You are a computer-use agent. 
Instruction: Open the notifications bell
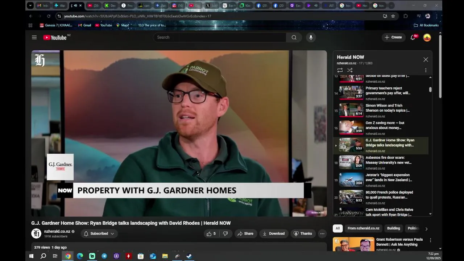click(413, 37)
